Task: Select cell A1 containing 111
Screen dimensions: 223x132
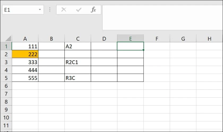Action: coord(25,46)
